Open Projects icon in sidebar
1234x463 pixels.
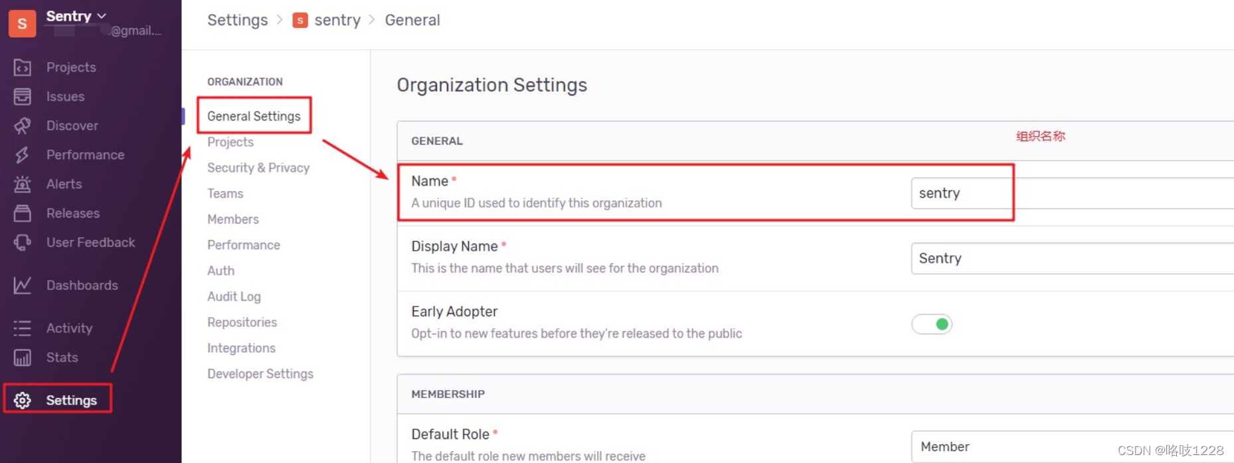click(x=23, y=67)
